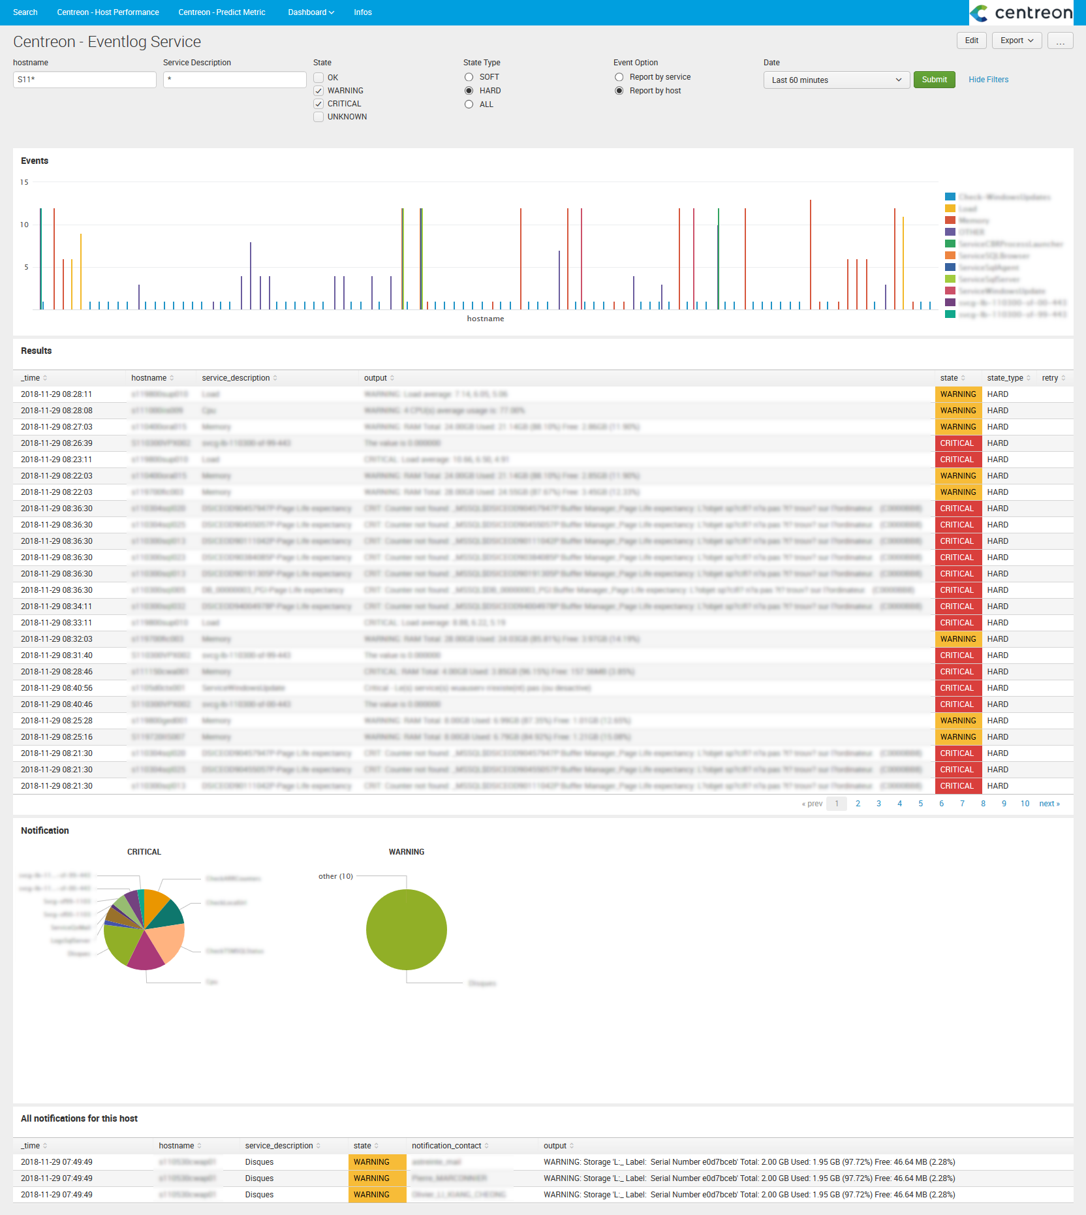Sort notifications by service_description column
Viewport: 1086px width, 1215px height.
283,1146
